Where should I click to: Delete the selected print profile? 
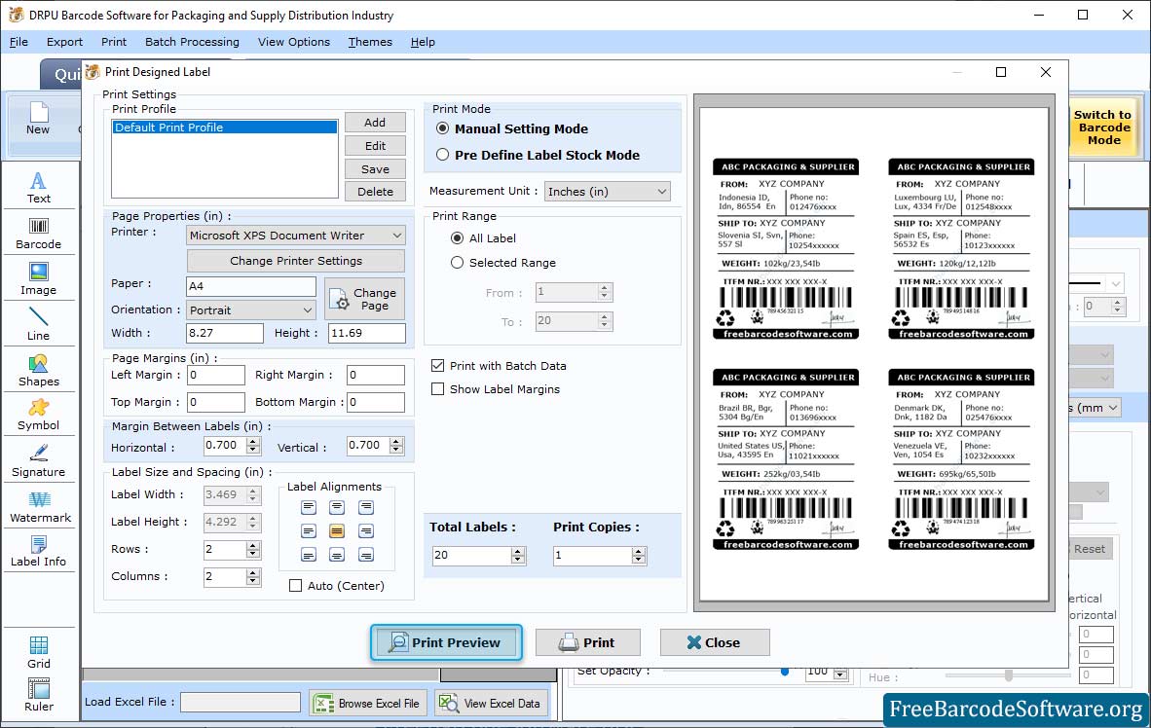375,192
